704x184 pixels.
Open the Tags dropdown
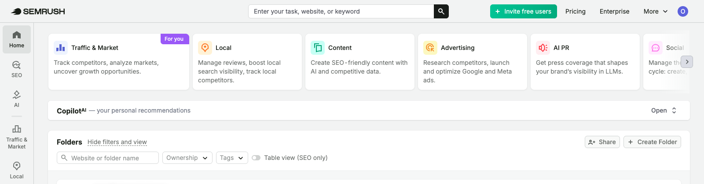232,158
